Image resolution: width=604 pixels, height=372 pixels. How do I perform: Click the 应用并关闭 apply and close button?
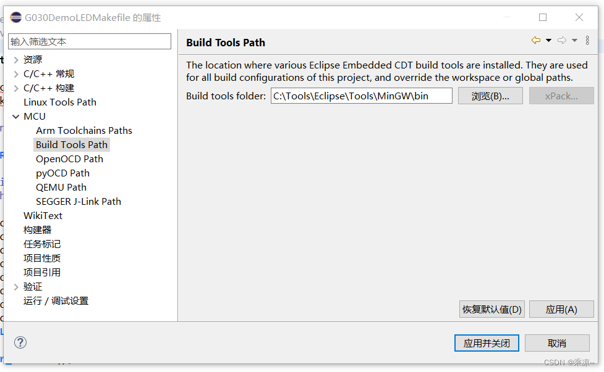pos(487,343)
